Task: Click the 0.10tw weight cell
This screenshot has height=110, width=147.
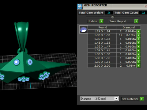Action: [131, 35]
